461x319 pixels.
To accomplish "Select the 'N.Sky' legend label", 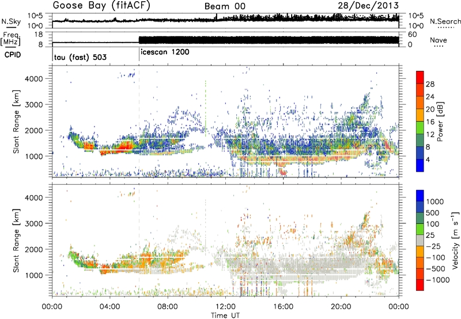I will pos(11,21).
